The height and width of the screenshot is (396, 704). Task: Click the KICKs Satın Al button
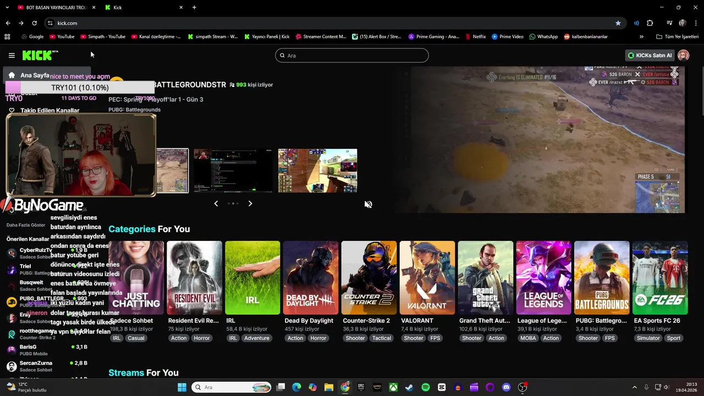(650, 56)
